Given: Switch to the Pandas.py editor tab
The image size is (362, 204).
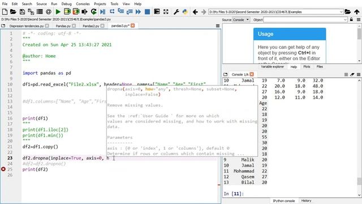Looking at the screenshot, I should point(63,26).
